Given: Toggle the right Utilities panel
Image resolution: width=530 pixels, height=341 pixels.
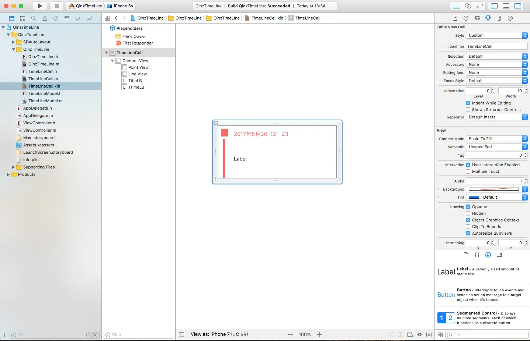Looking at the screenshot, I should pos(518,6).
